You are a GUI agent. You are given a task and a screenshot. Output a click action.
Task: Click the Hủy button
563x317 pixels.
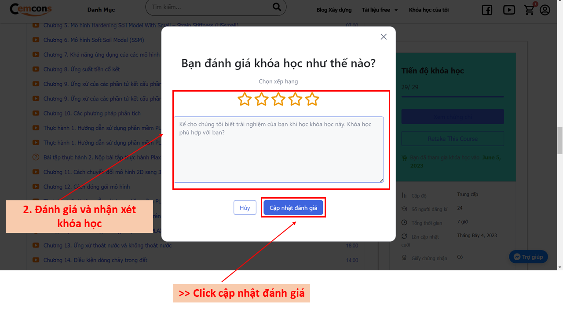pyautogui.click(x=245, y=208)
